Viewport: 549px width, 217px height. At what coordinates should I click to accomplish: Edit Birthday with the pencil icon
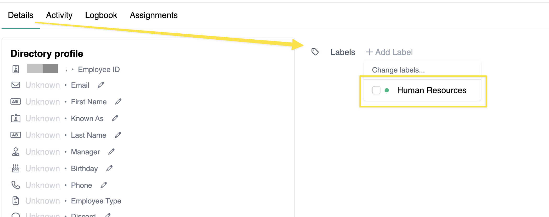109,168
